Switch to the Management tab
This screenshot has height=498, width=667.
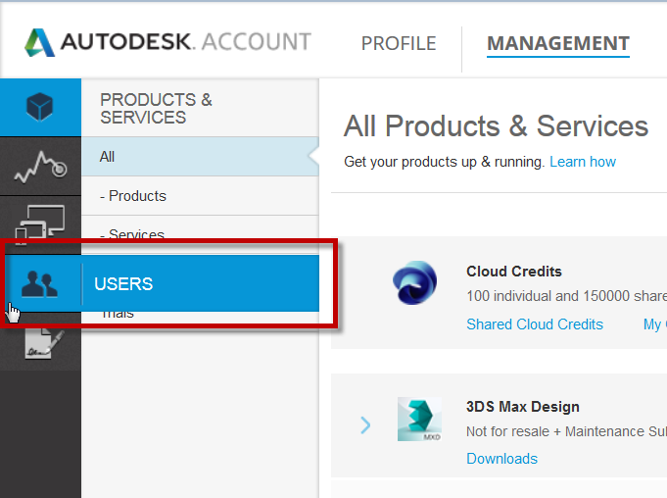click(x=558, y=43)
